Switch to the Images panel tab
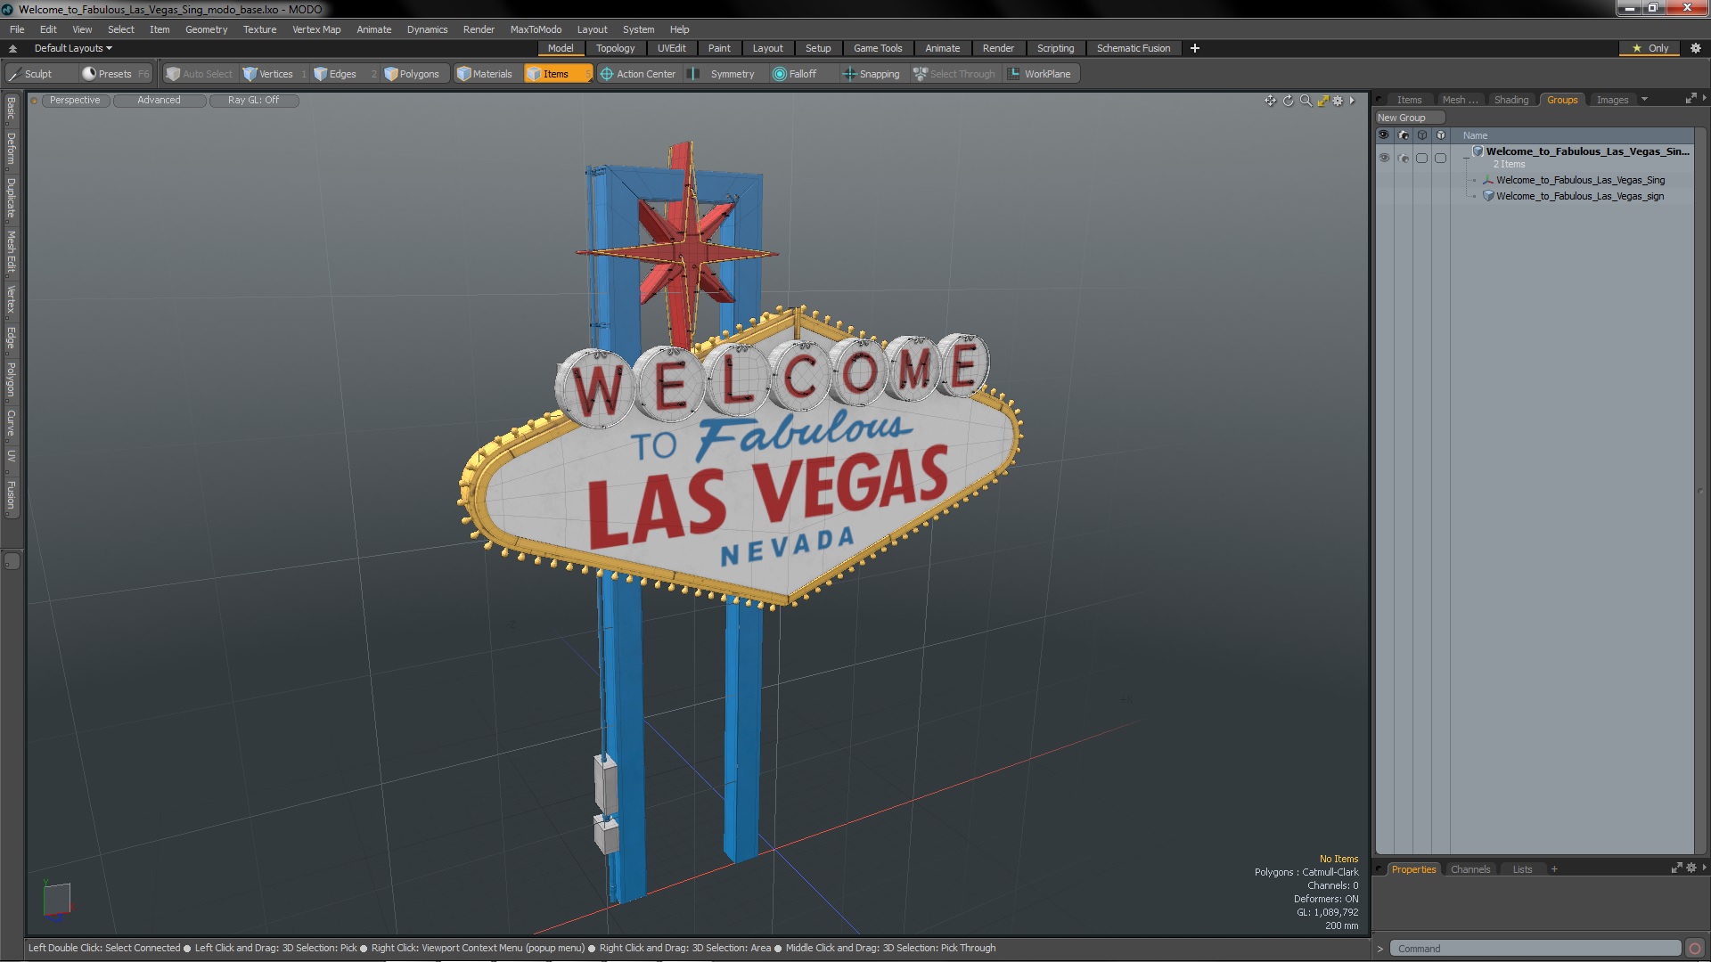 pyautogui.click(x=1612, y=100)
